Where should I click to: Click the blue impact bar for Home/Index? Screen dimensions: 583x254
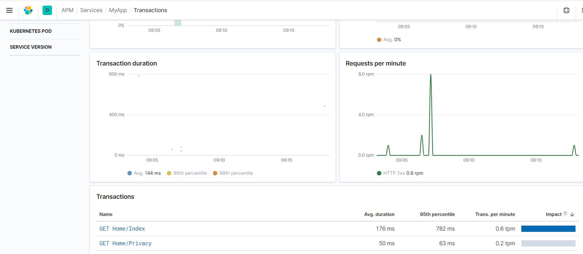pos(548,229)
